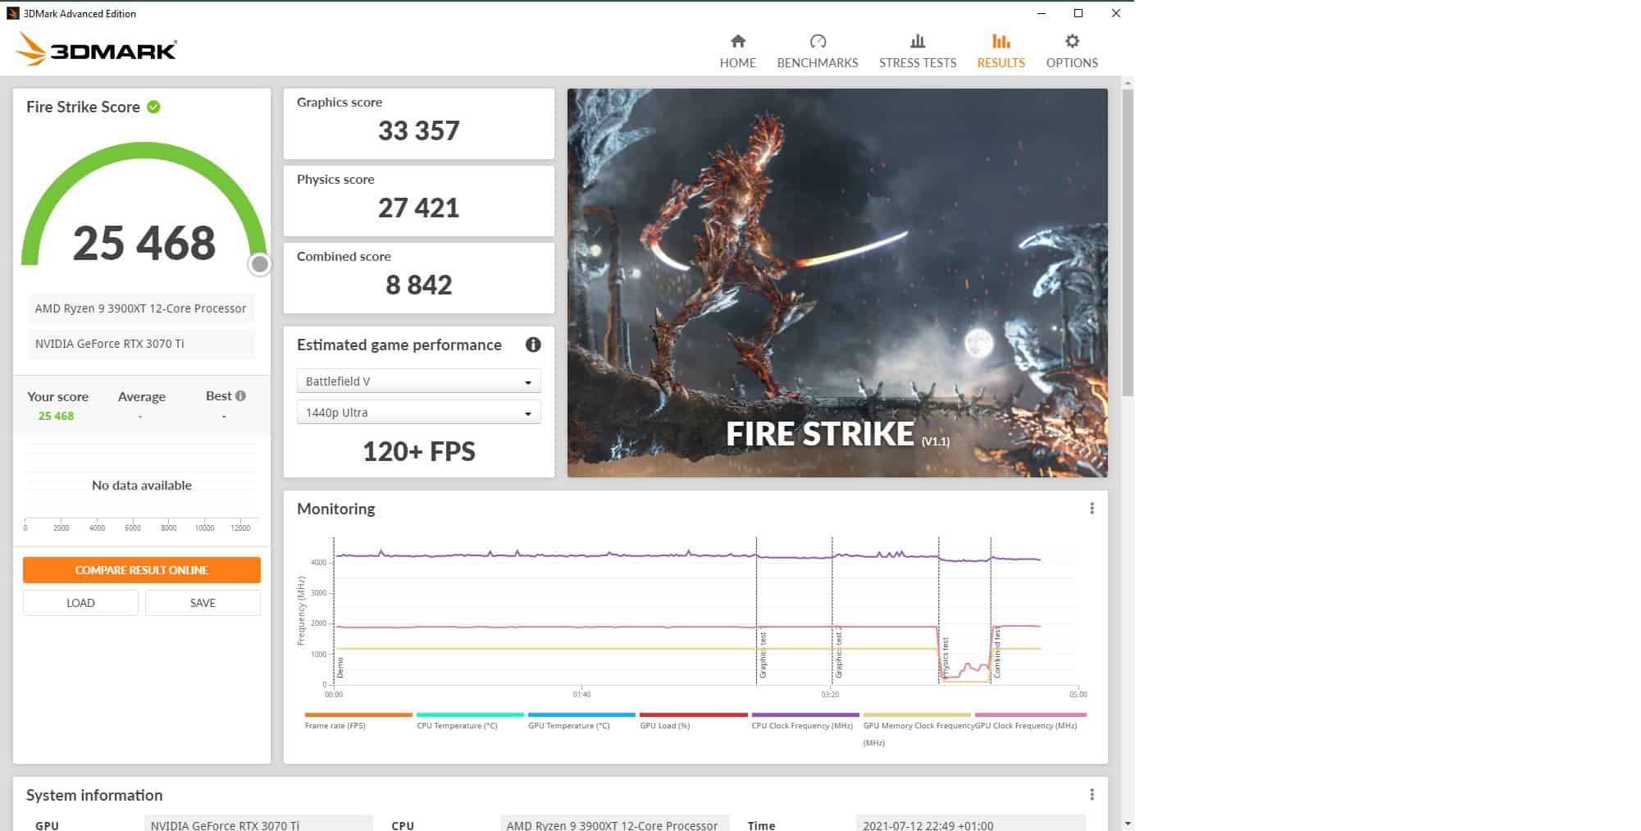Open the System information three-dot menu
The width and height of the screenshot is (1641, 831).
pyautogui.click(x=1092, y=795)
